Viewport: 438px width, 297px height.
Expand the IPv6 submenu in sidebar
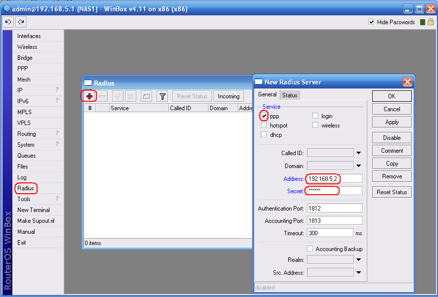coord(58,101)
